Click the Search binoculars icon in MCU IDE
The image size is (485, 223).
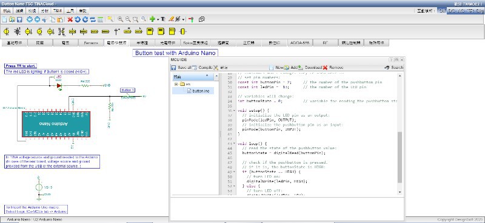386,67
